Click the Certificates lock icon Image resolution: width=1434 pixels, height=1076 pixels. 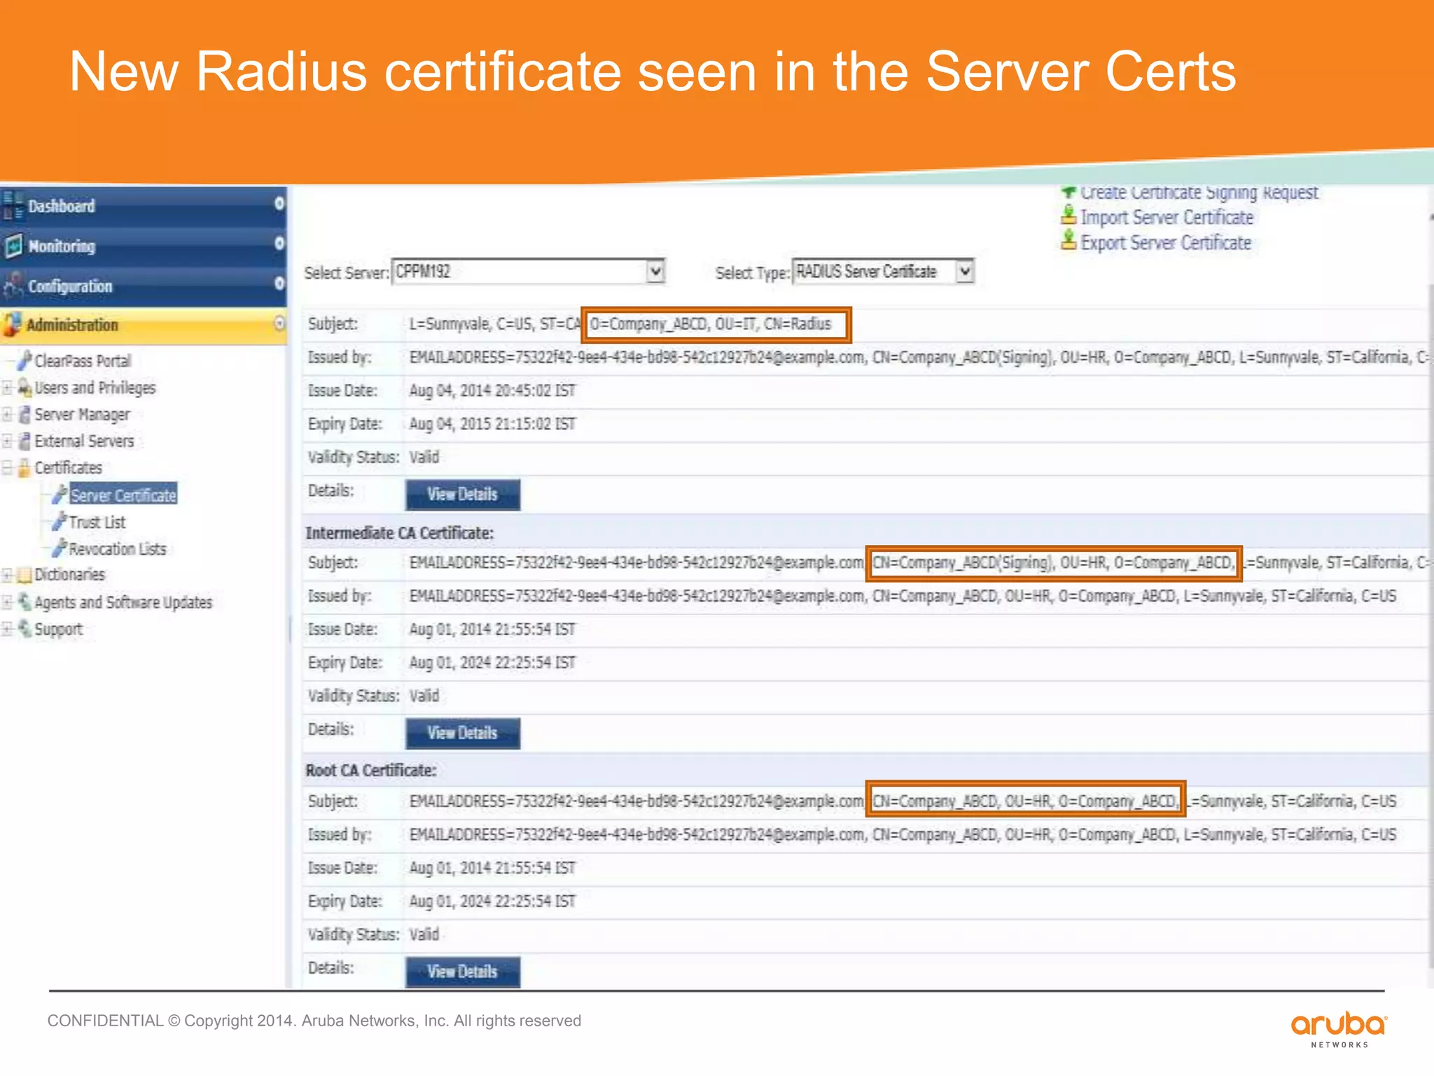tap(25, 467)
